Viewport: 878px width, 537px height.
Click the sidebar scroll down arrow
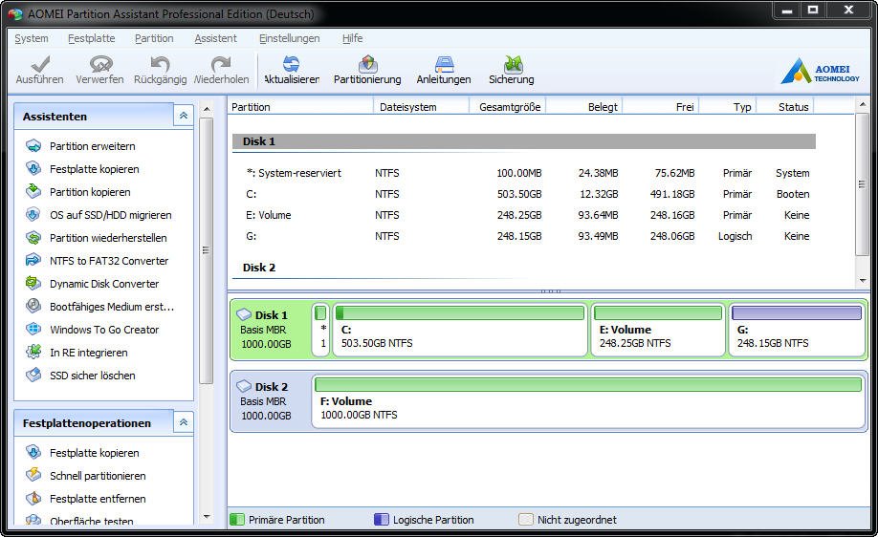(207, 517)
